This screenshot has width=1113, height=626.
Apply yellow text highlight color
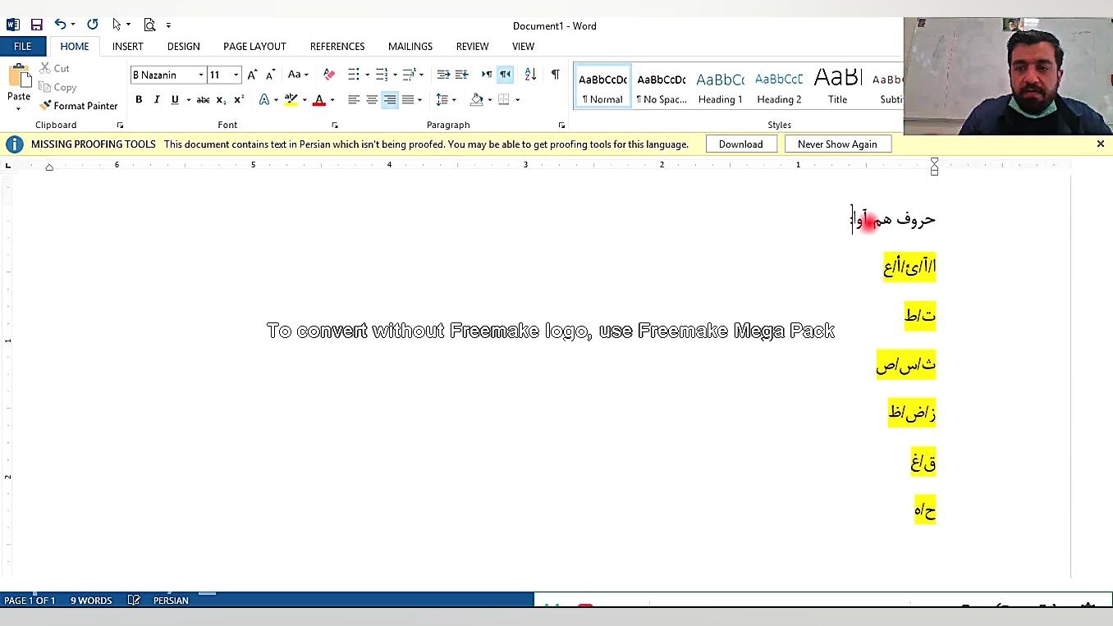pyautogui.click(x=290, y=100)
